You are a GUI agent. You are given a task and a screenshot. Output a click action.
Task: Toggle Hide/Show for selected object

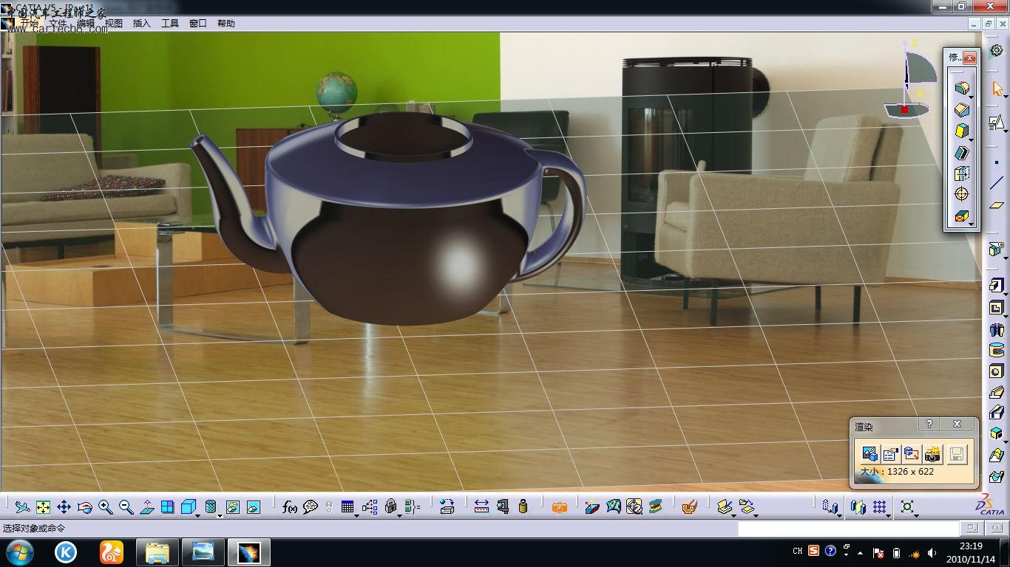coord(233,507)
